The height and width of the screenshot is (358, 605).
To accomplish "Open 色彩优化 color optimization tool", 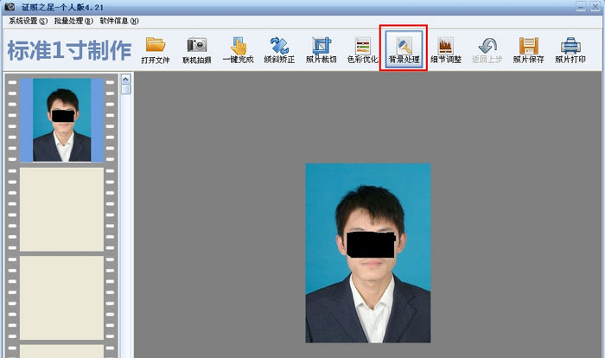I will [x=362, y=50].
